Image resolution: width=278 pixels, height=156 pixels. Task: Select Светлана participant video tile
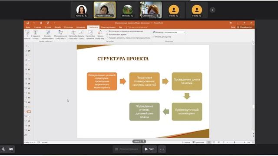pyautogui.click(x=151, y=10)
